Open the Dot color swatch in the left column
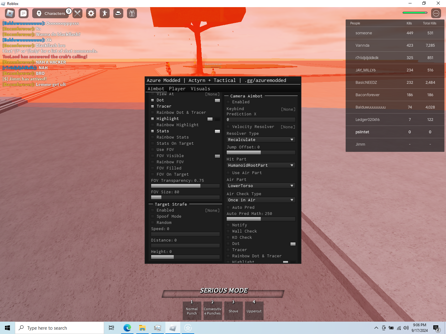 (x=217, y=101)
